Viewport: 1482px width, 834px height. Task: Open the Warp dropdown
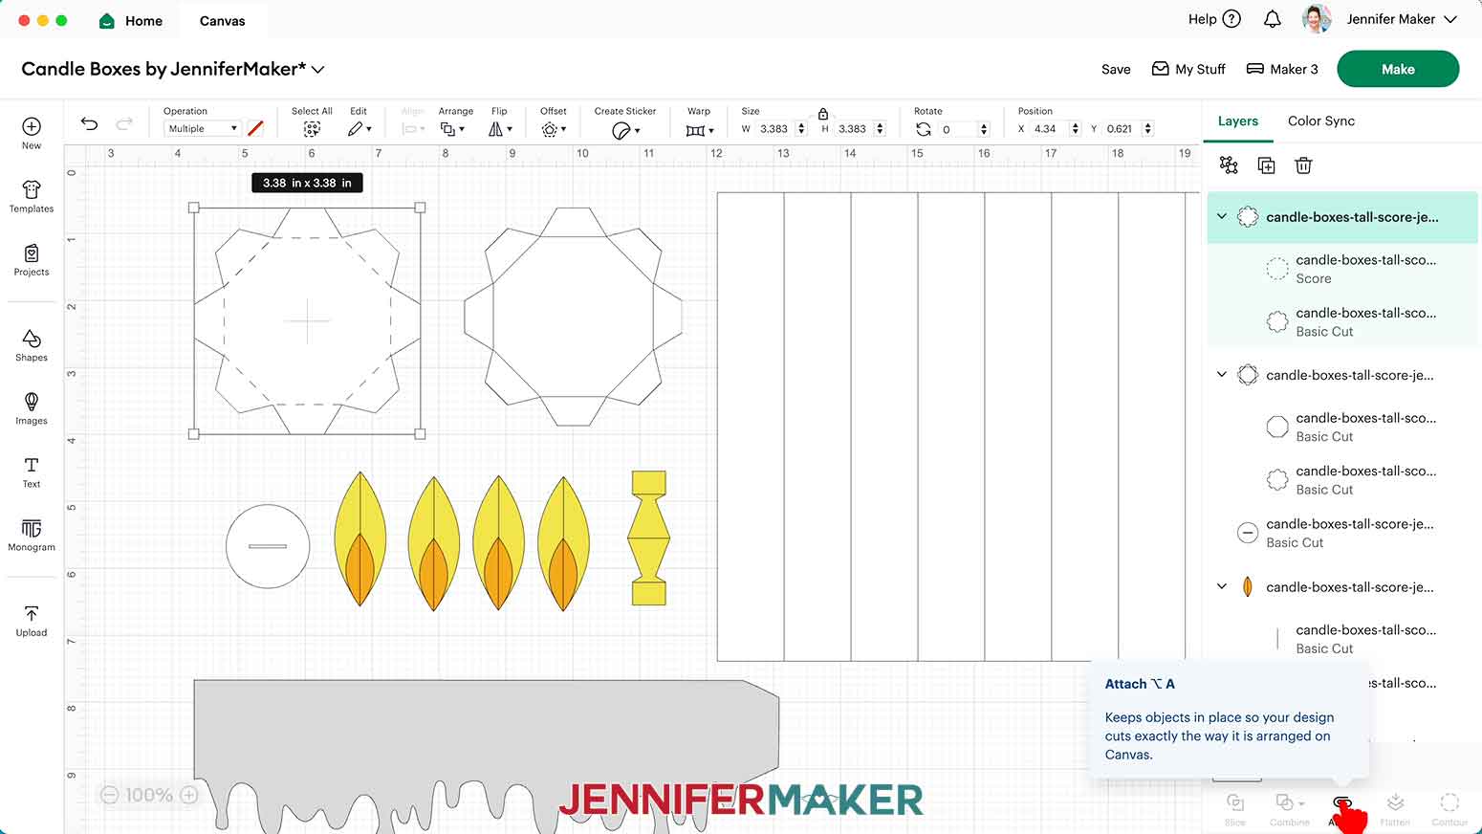[x=700, y=130]
